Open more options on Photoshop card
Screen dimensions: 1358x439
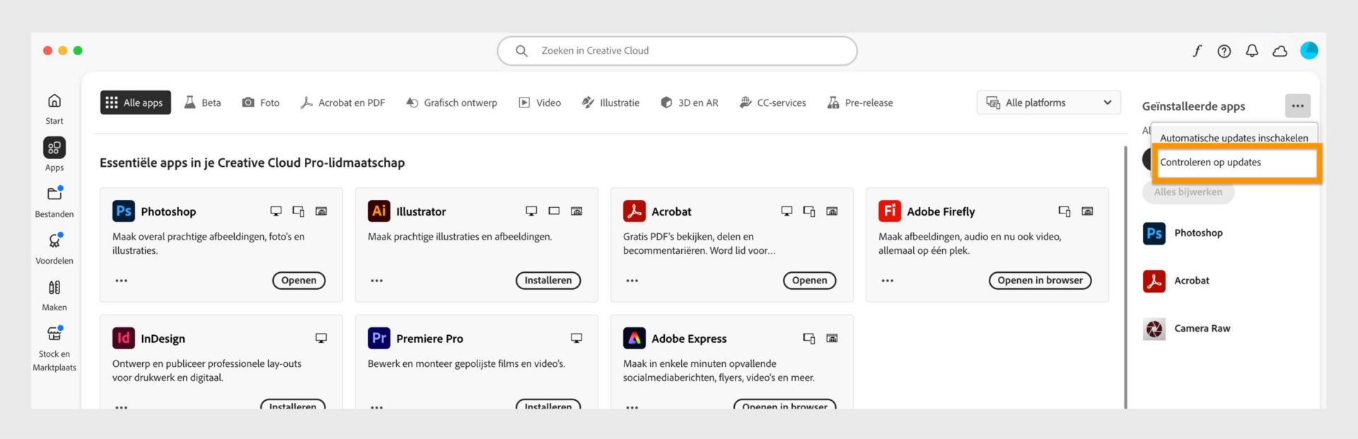[122, 281]
